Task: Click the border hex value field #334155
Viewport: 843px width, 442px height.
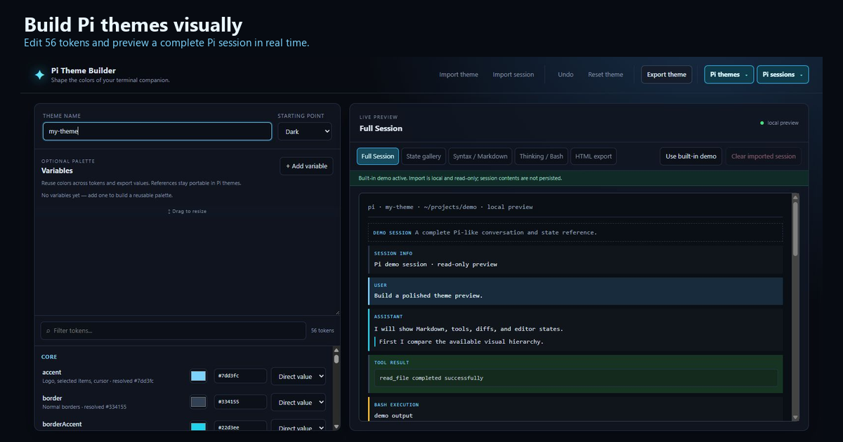Action: pos(240,402)
